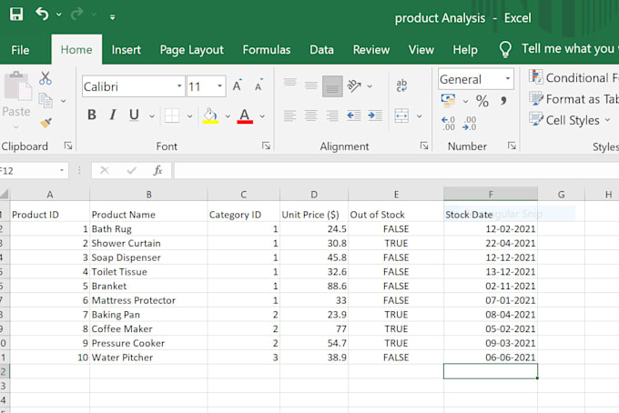Apply the red font color
Screen dimensions: 619x413
point(245,116)
